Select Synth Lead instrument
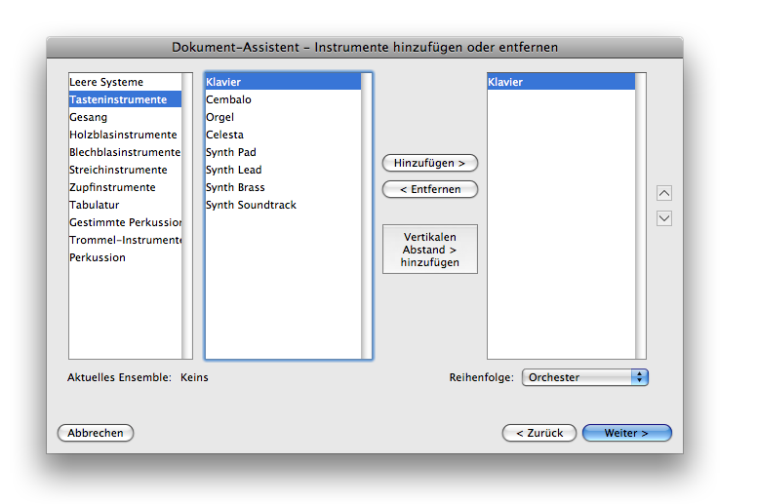757x504 pixels. click(x=283, y=170)
